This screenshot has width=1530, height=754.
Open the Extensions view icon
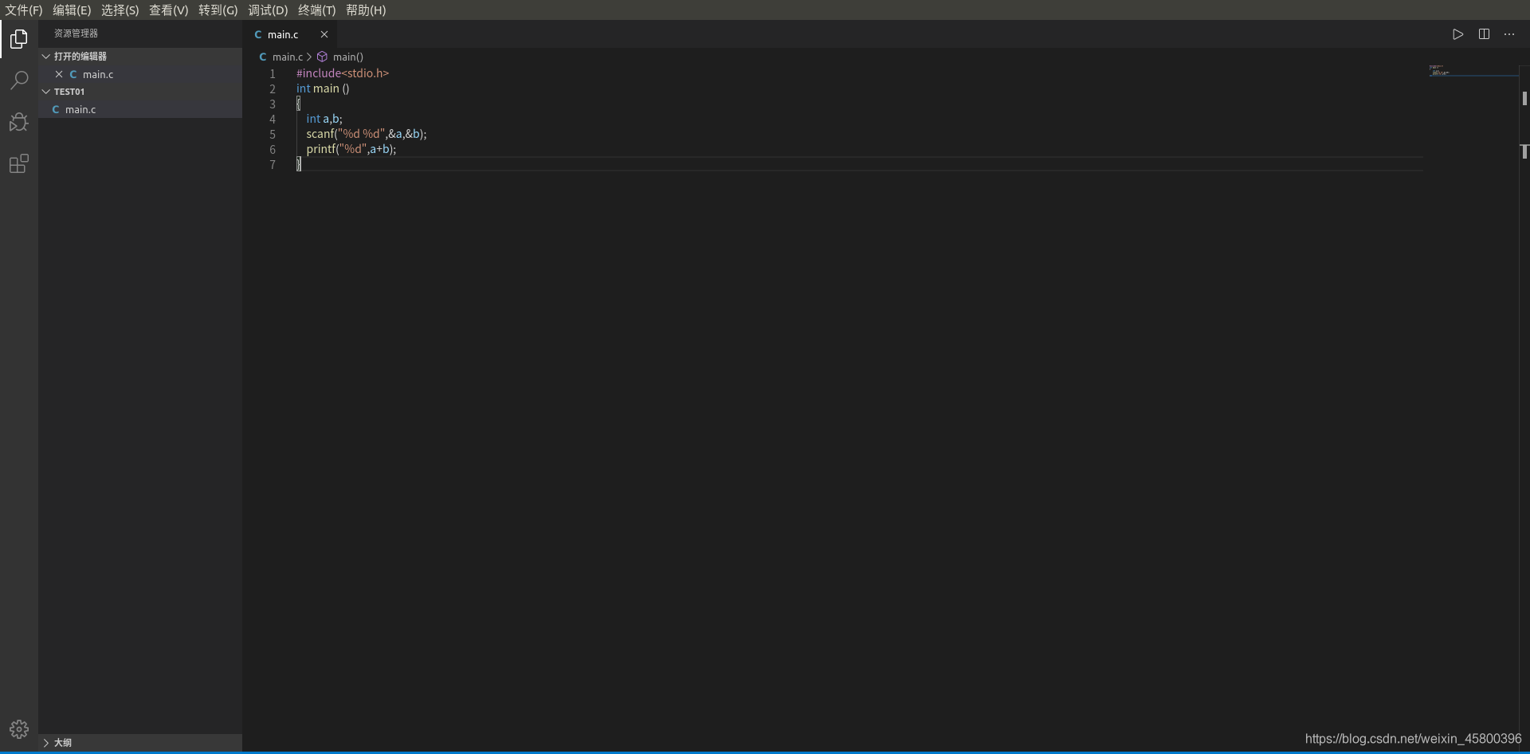(18, 163)
